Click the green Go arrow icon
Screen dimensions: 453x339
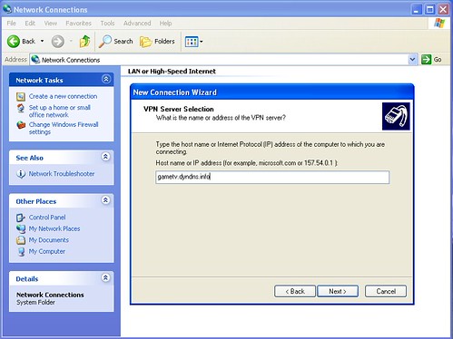pyautogui.click(x=426, y=60)
